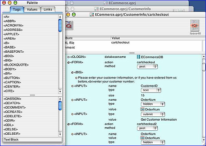Select the <QCOMMENT> tag
Screen dimensions: 206x146
[15, 107]
